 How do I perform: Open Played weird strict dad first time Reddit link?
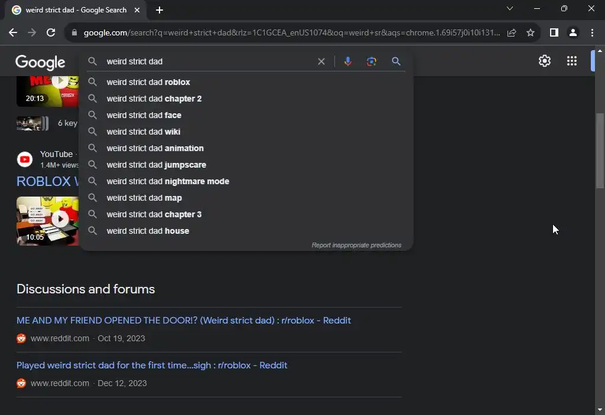(152, 365)
